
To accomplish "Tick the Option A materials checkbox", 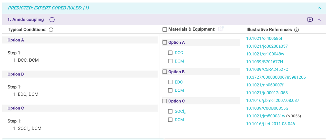I will pos(165,43).
